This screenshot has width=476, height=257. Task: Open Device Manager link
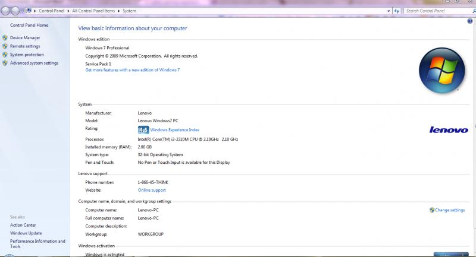click(25, 38)
